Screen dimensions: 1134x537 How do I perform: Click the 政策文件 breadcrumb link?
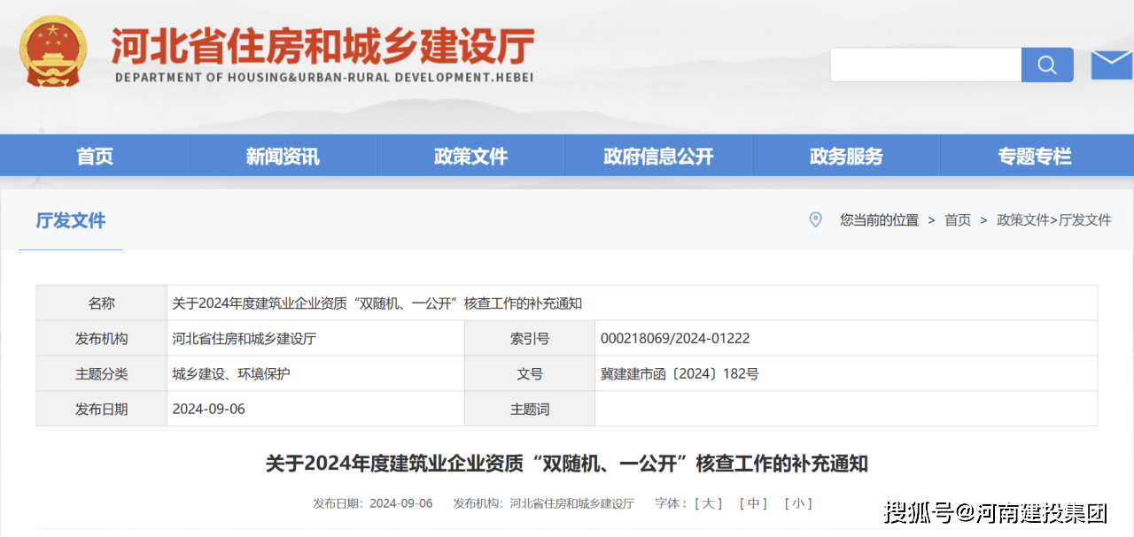point(1022,220)
